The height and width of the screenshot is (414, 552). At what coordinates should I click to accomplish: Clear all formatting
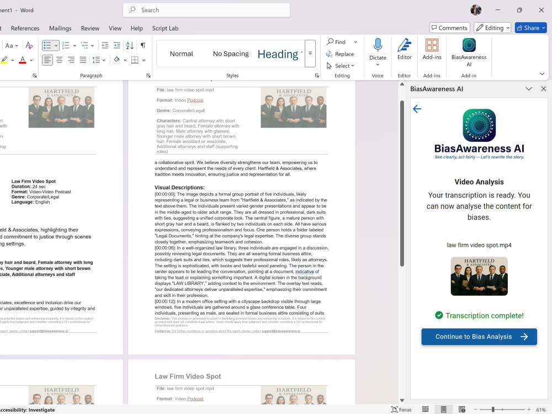click(29, 45)
